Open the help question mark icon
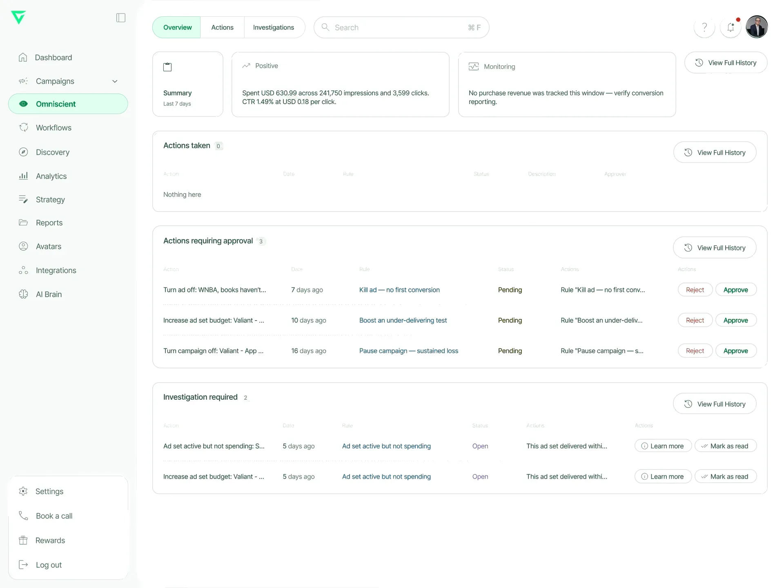 pos(704,27)
